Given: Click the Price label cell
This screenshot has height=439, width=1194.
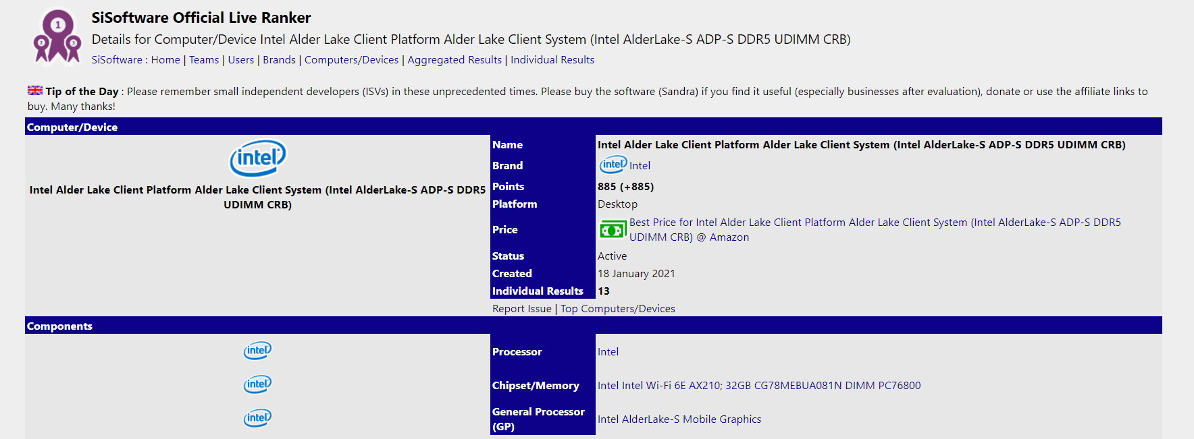Looking at the screenshot, I should [543, 229].
